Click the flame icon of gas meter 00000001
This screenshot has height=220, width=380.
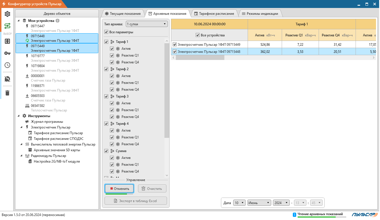tap(27, 76)
